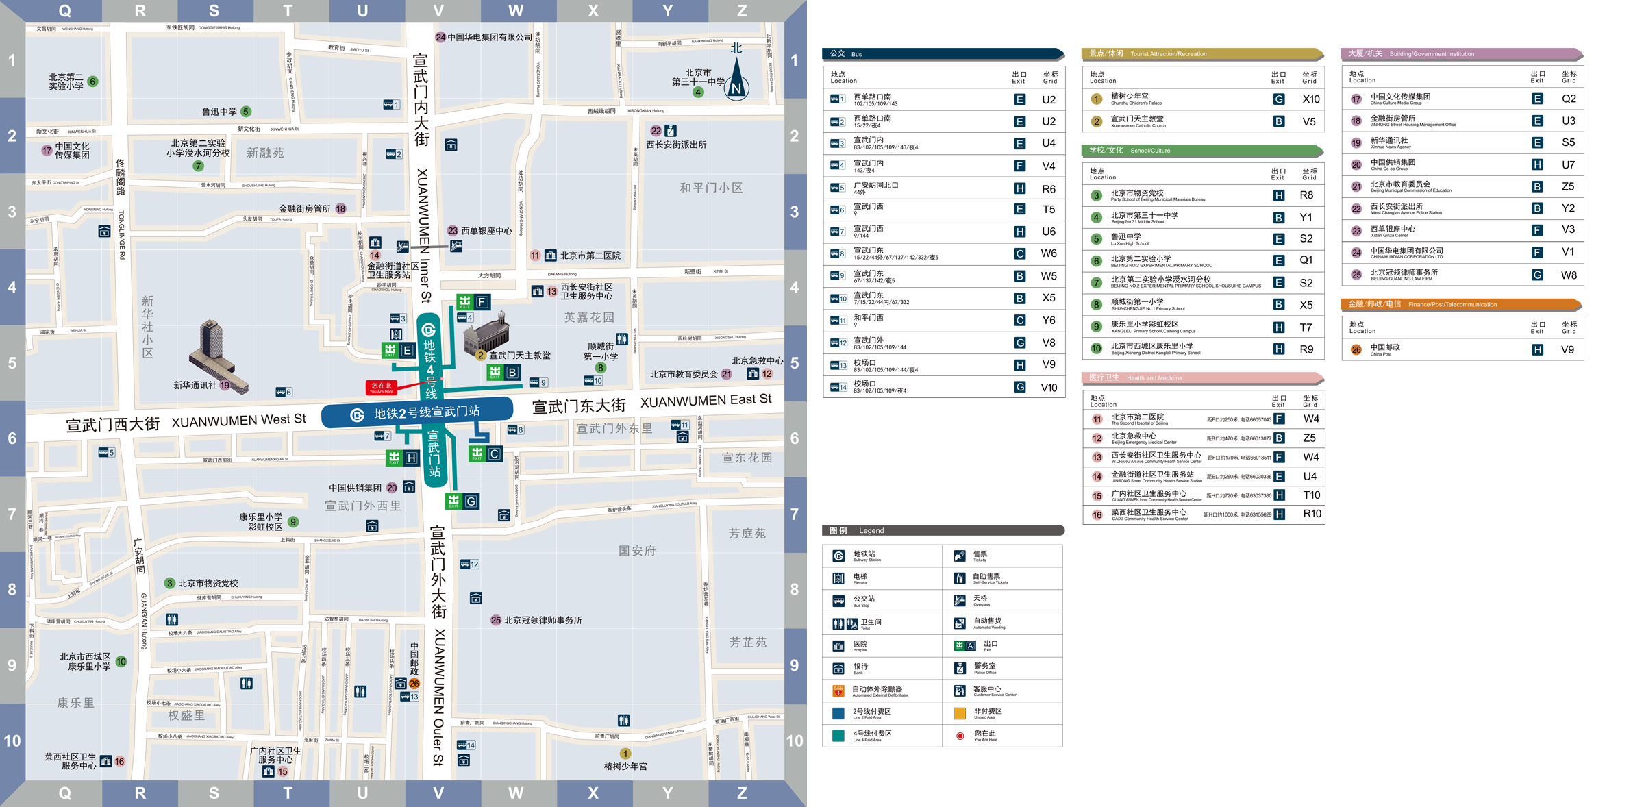Click the orange Unpaid Area swatch
This screenshot has height=807, width=1644.
960,714
